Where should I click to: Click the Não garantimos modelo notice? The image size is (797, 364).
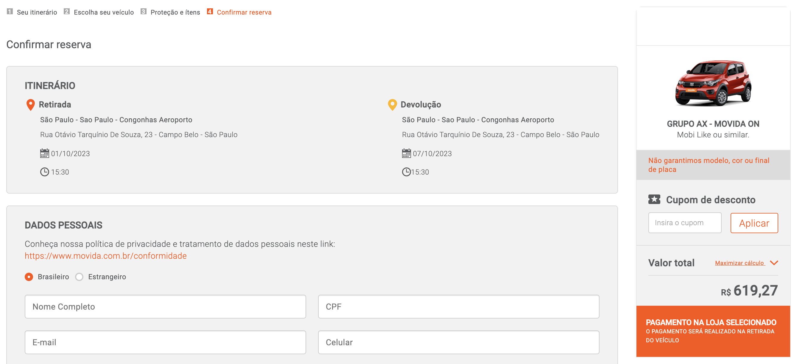[x=713, y=165]
